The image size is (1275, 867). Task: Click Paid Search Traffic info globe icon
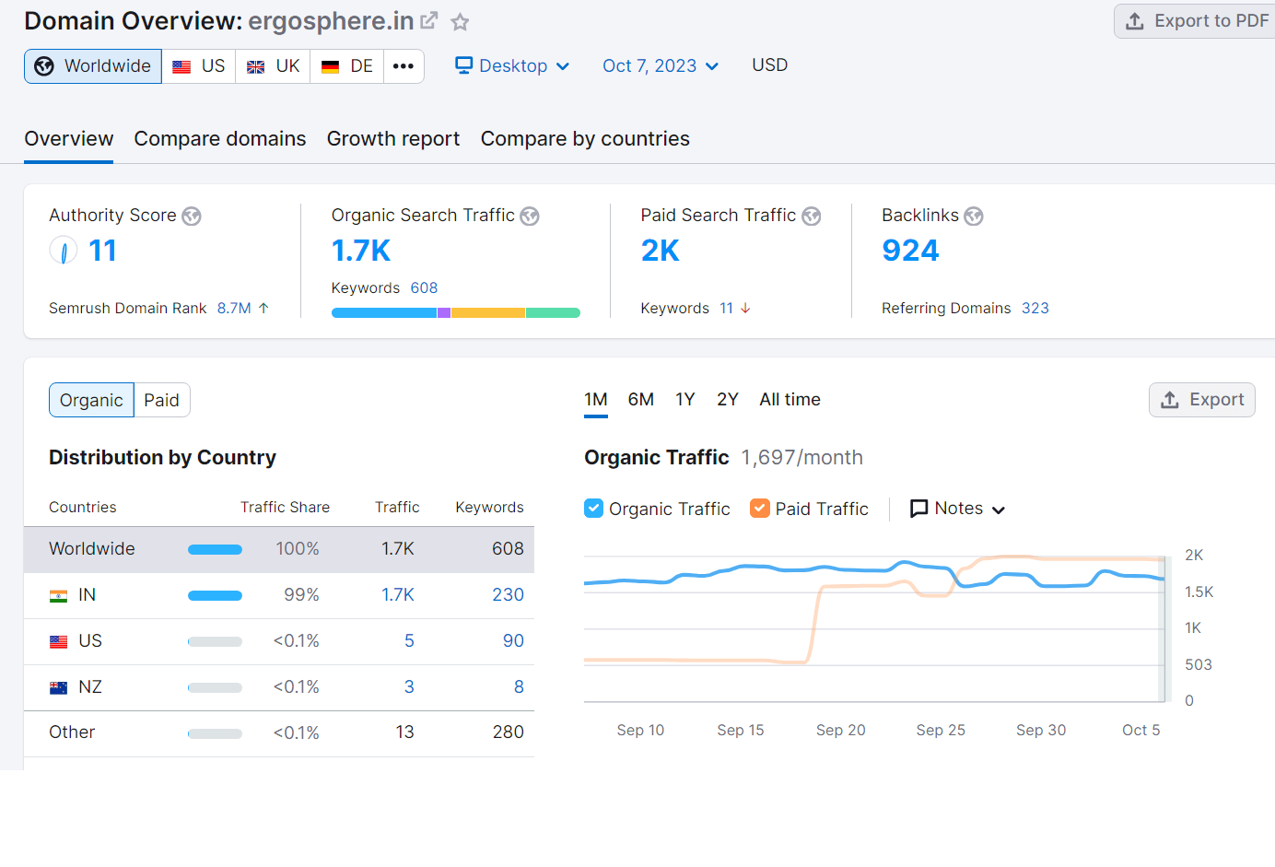click(812, 216)
